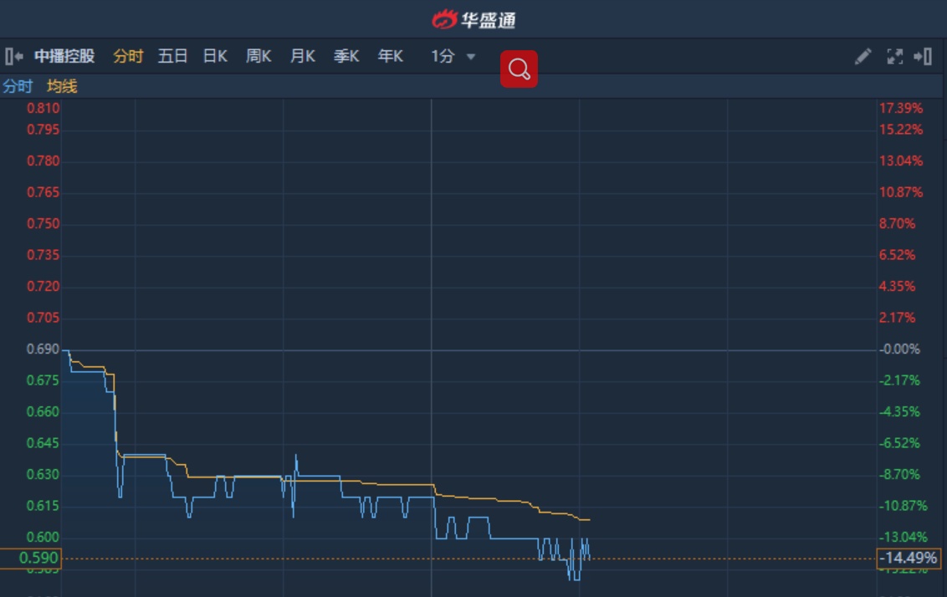The image size is (947, 597).
Task: Select the 季K quarterly chart tab
Action: click(x=346, y=57)
